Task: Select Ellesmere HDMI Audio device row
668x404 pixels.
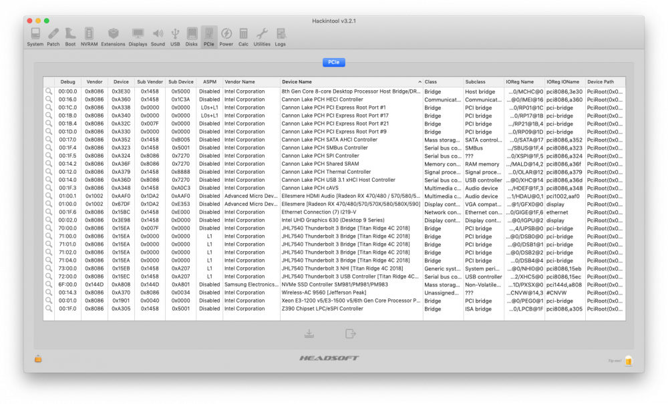Action: 334,196
